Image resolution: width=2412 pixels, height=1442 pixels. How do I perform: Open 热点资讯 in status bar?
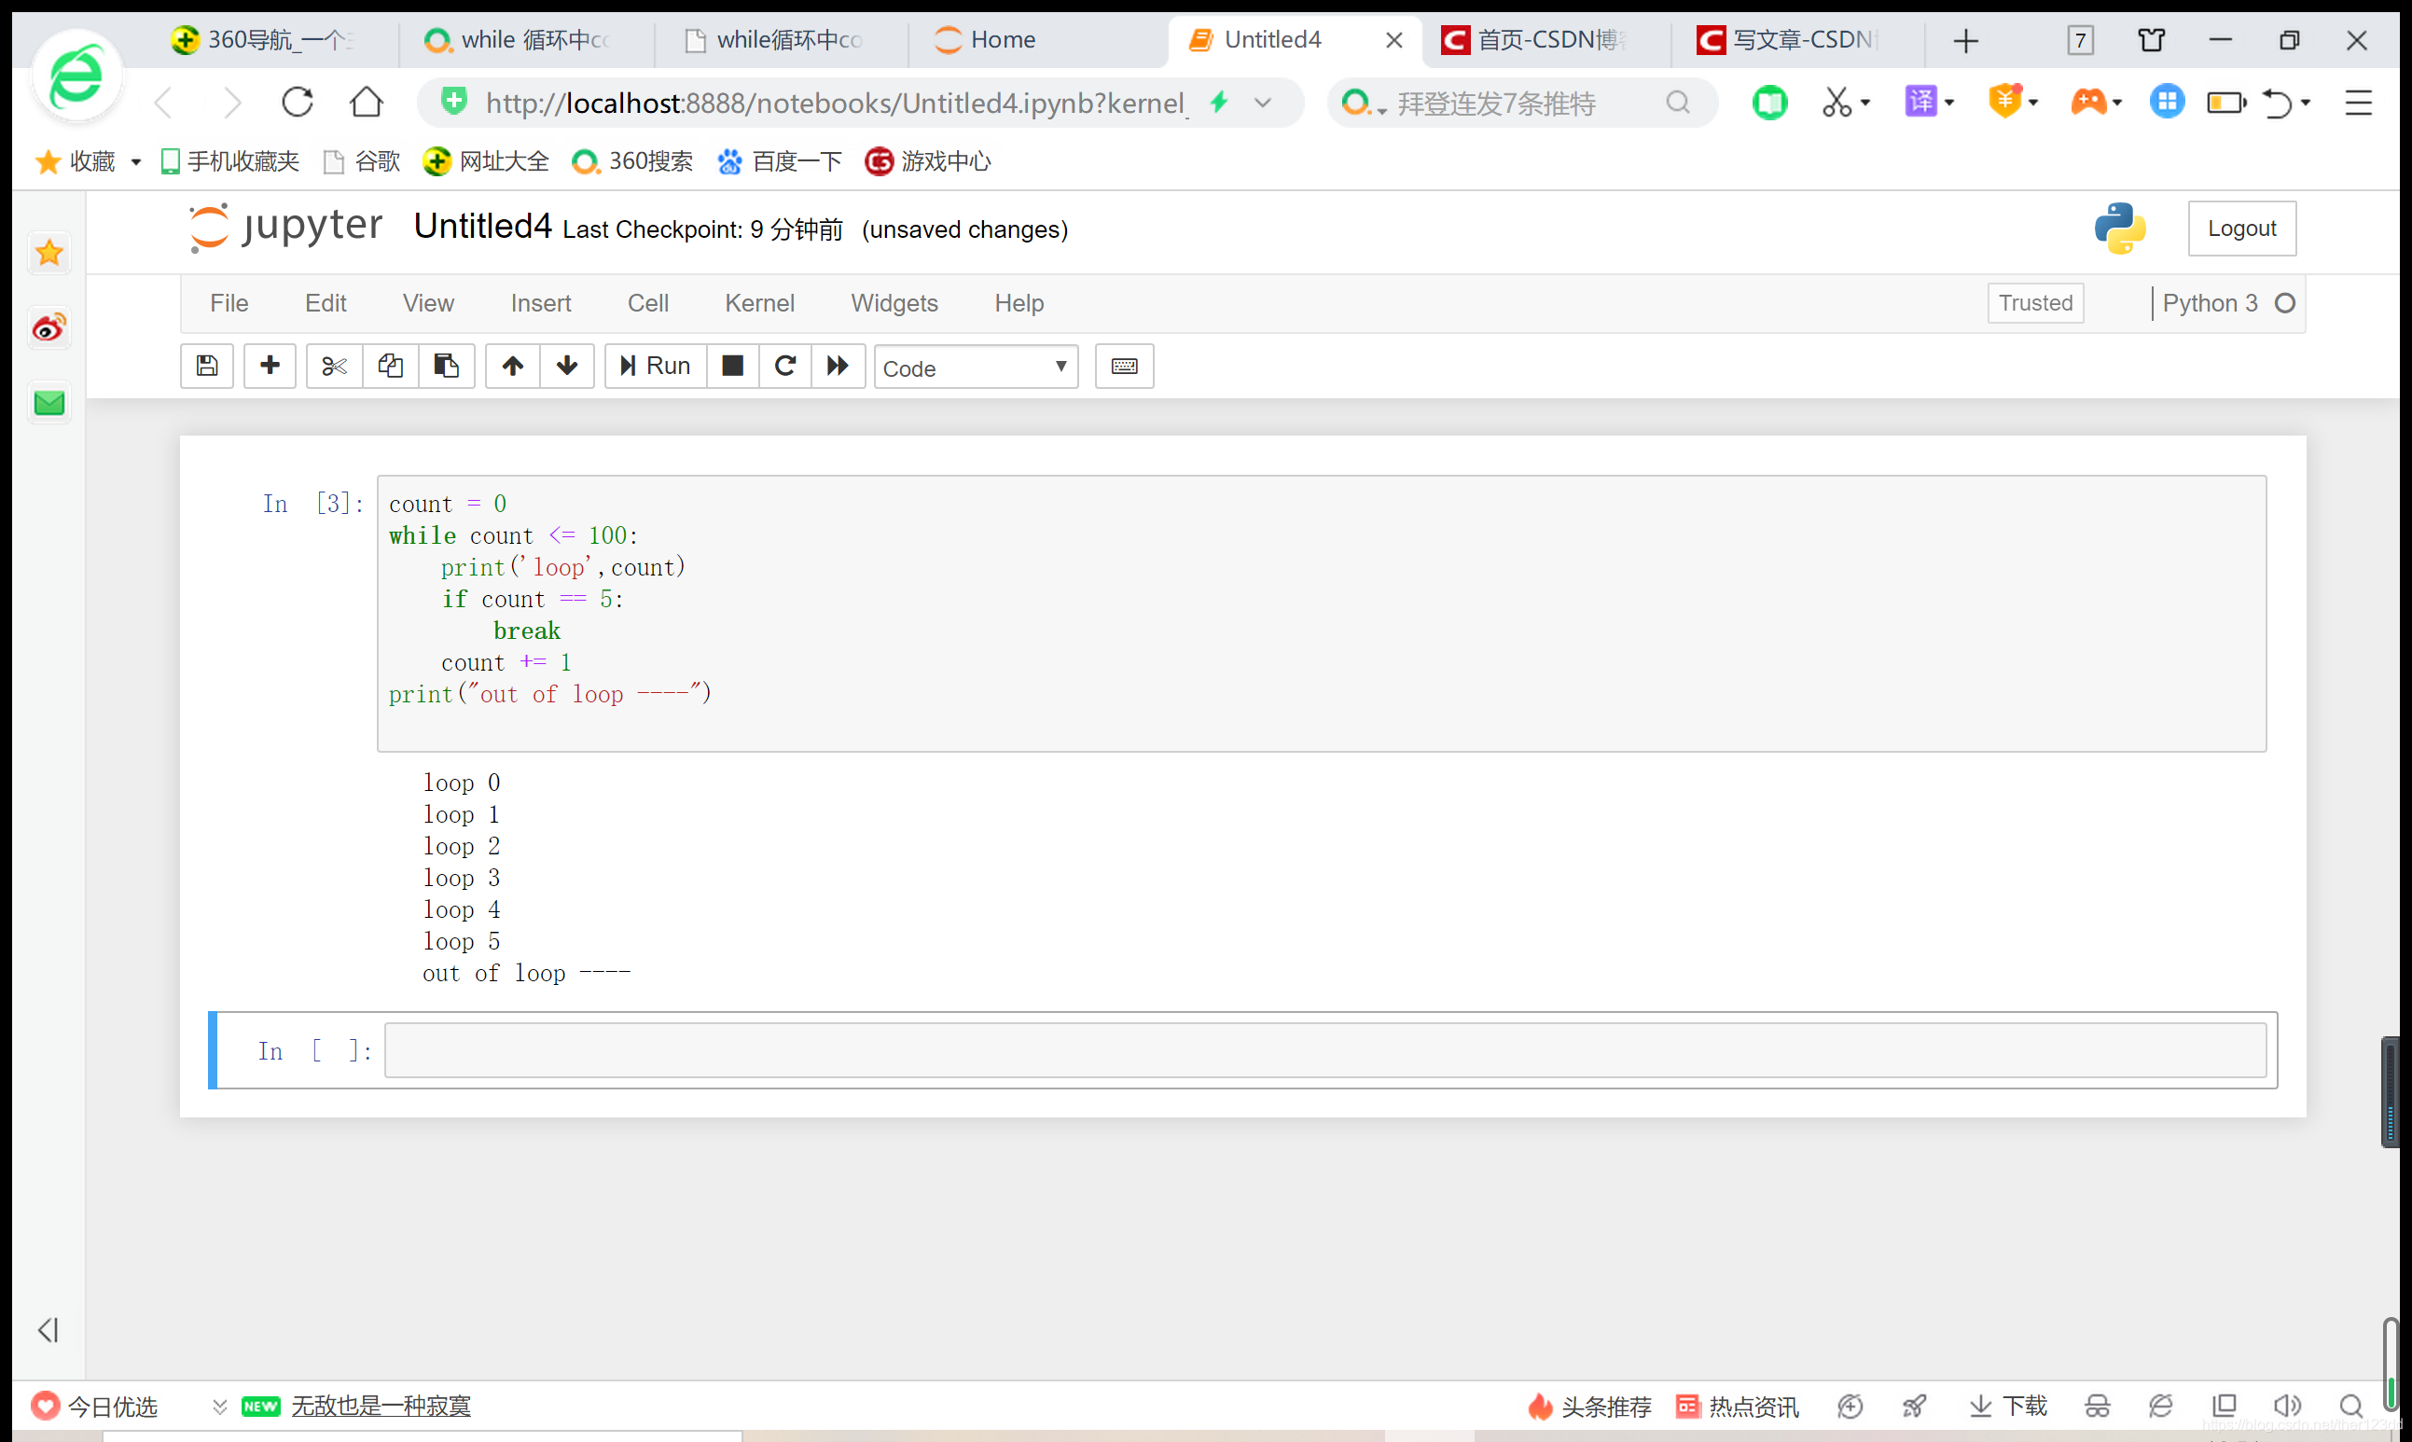click(x=1738, y=1405)
